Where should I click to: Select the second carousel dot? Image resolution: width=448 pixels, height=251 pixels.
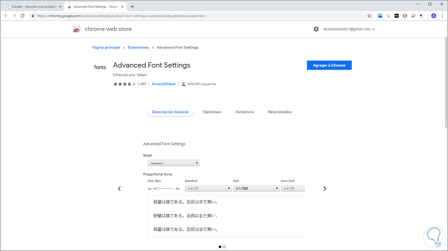(224, 247)
